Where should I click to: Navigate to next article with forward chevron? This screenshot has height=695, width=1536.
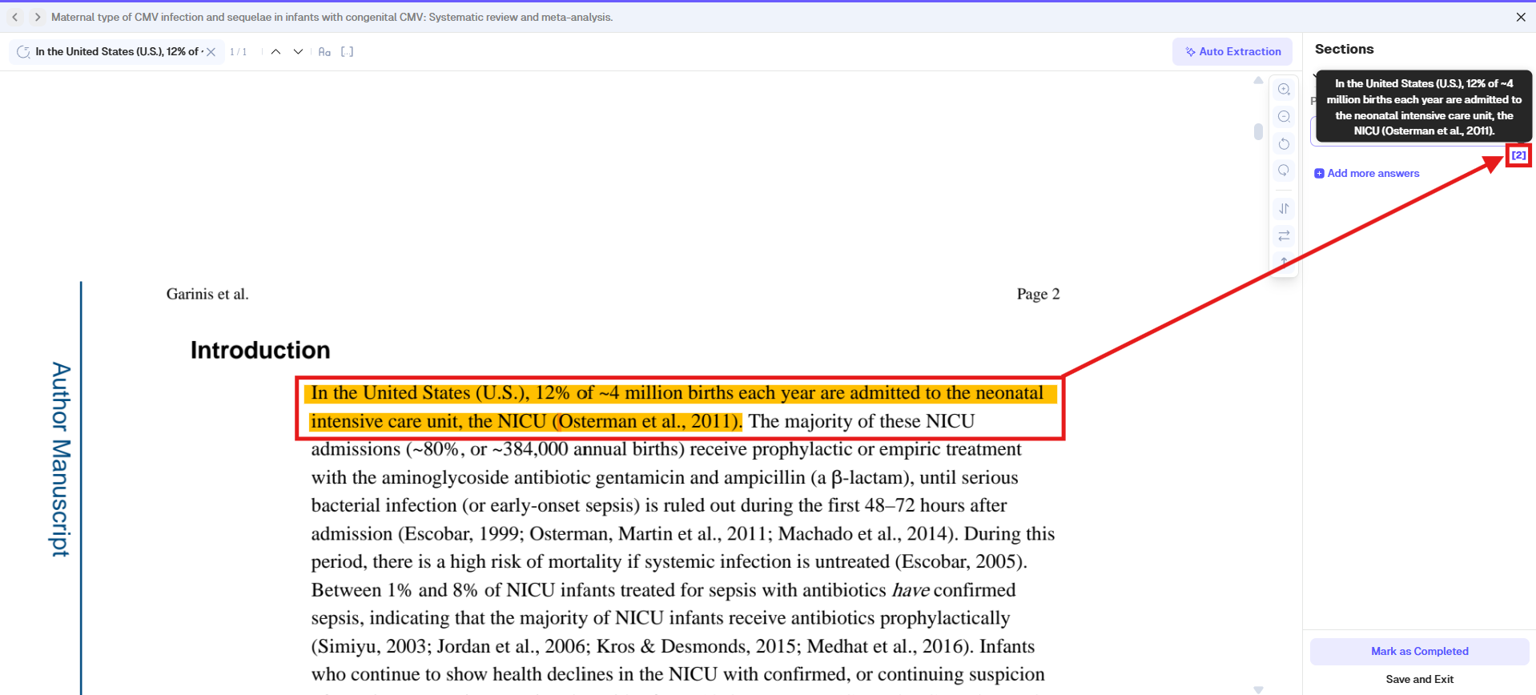[x=37, y=17]
